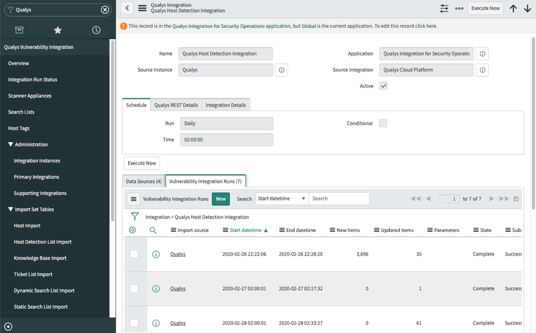The height and width of the screenshot is (333, 536).
Task: Switch to the Integration Details tab
Action: pyautogui.click(x=226, y=105)
